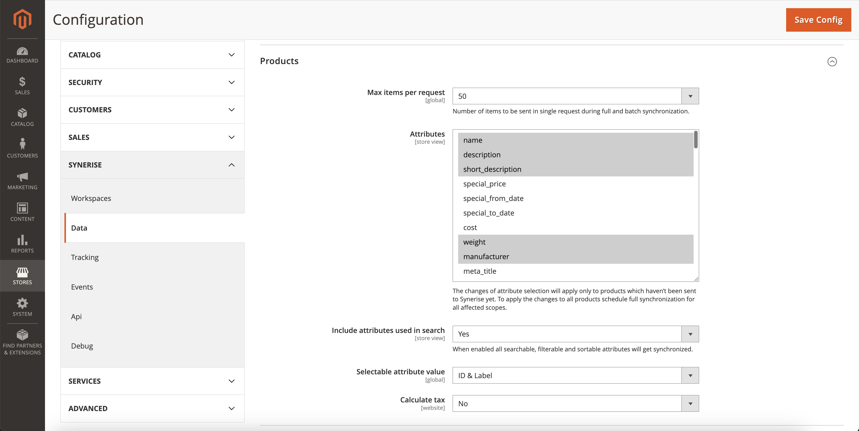
Task: Open the Catalog section in the sidebar
Action: tap(22, 117)
